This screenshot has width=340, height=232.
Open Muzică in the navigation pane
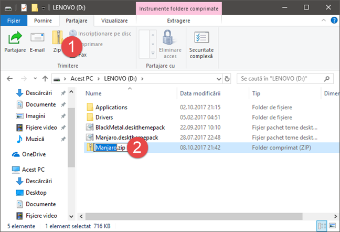[35, 139]
